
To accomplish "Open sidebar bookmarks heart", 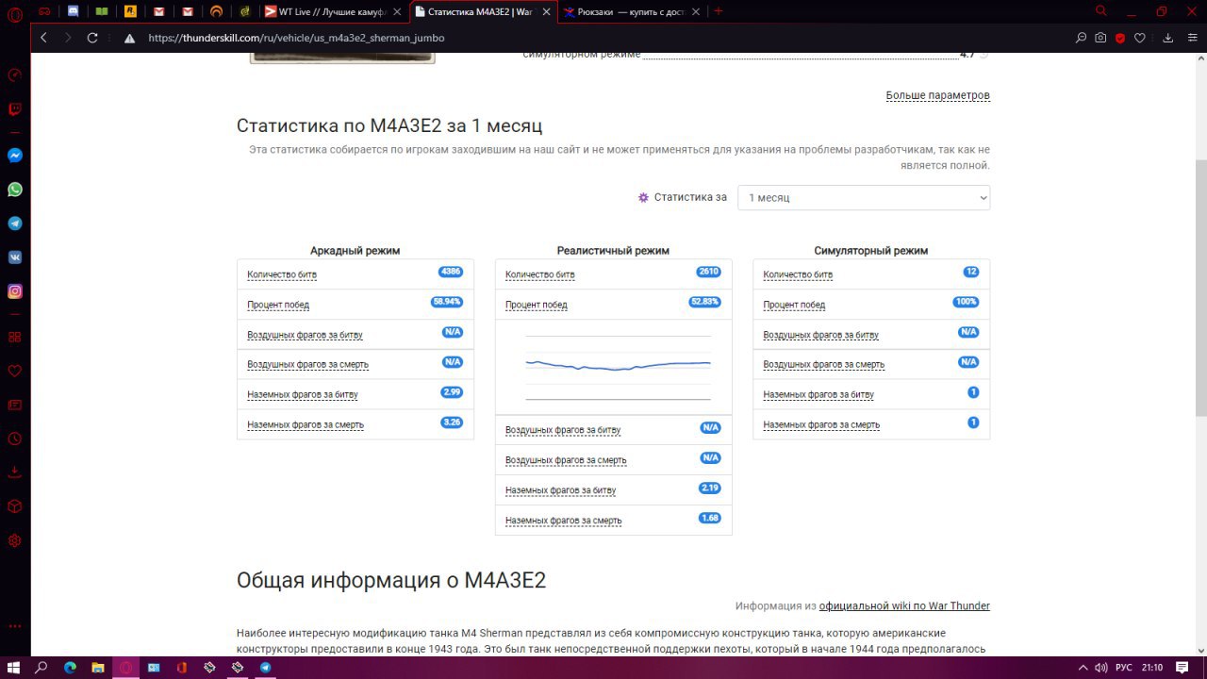I will pyautogui.click(x=15, y=371).
